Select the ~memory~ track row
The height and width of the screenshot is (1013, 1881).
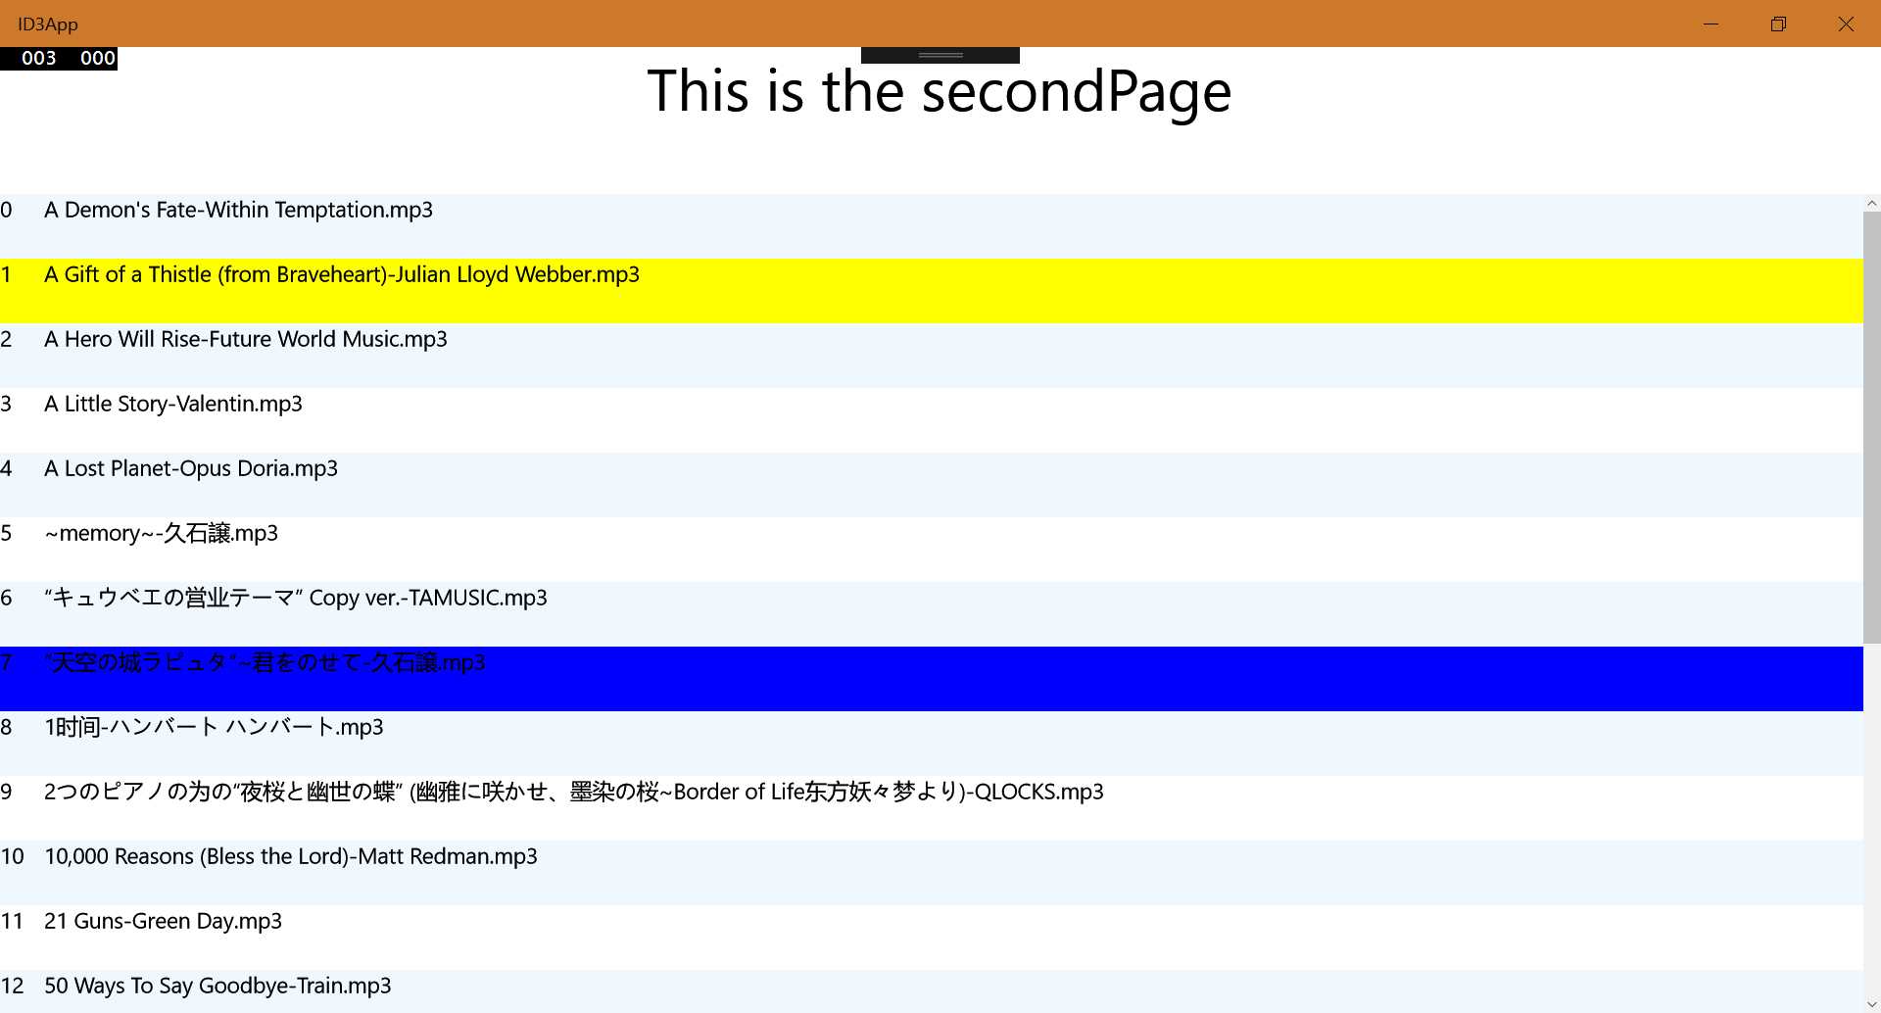[931, 550]
